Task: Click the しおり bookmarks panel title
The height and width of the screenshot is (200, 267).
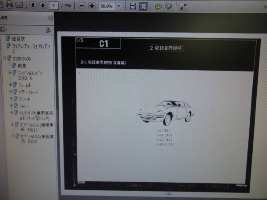Action: [4, 18]
